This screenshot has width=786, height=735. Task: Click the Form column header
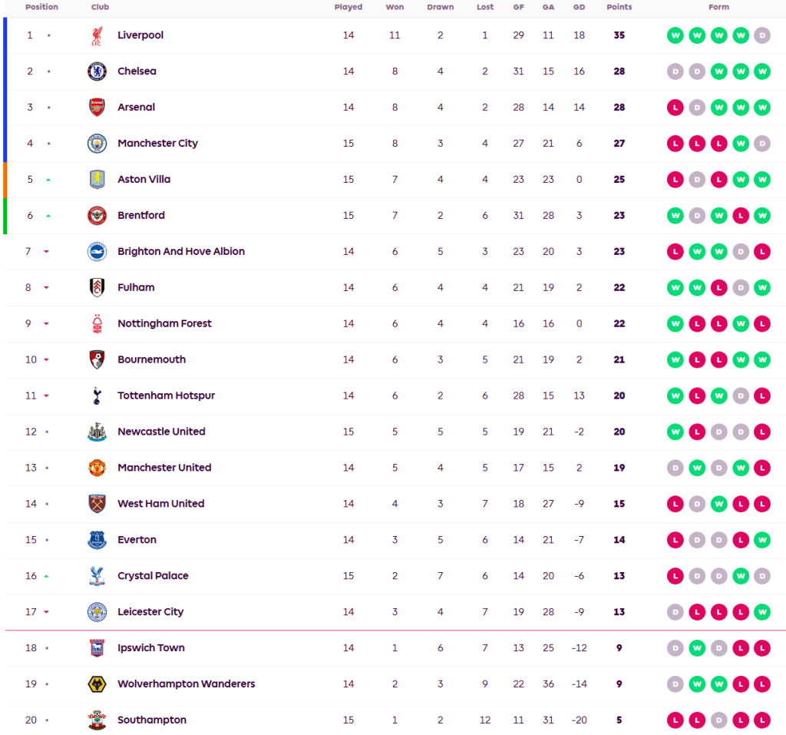click(718, 7)
